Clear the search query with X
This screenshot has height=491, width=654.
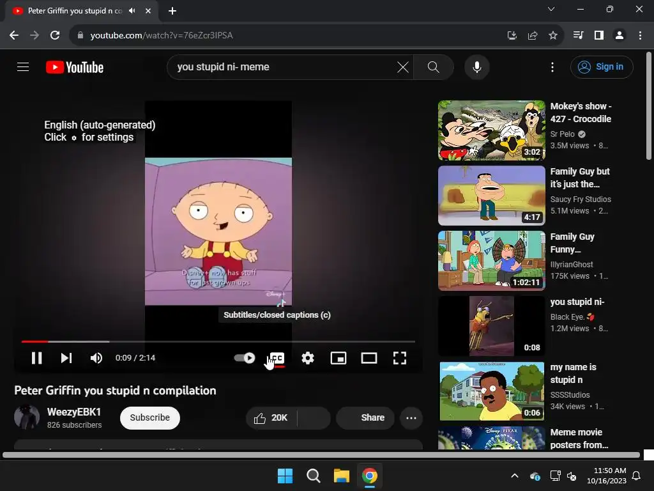403,66
